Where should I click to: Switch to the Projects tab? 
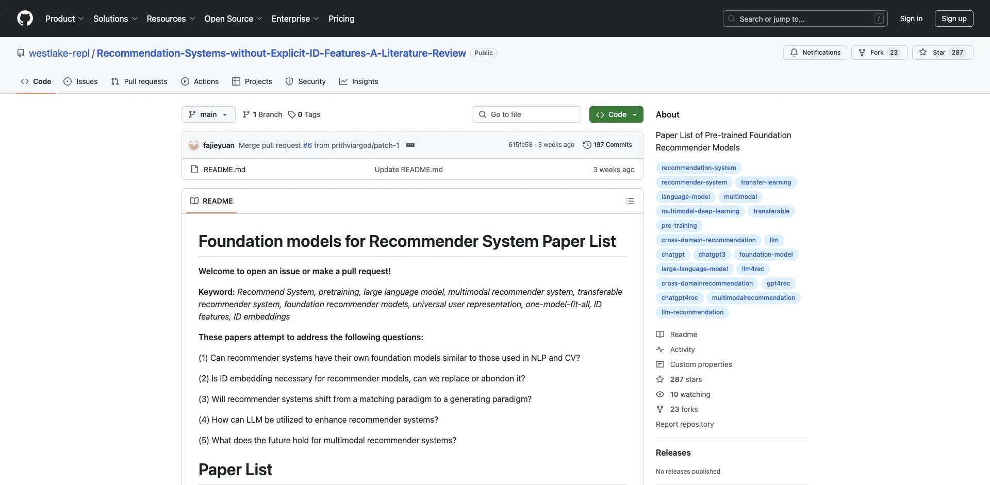(252, 81)
